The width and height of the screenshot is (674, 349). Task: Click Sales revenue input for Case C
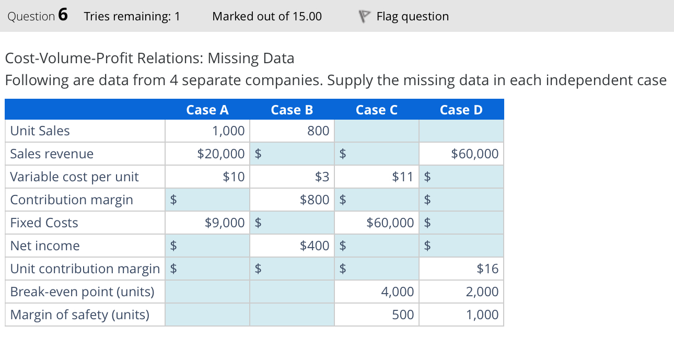376,154
